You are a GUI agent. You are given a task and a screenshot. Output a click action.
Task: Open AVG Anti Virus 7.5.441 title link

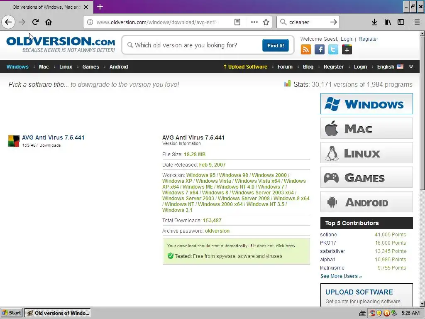(53, 137)
